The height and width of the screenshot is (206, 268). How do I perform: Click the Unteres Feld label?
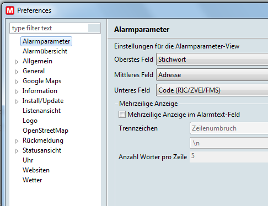click(x=132, y=90)
